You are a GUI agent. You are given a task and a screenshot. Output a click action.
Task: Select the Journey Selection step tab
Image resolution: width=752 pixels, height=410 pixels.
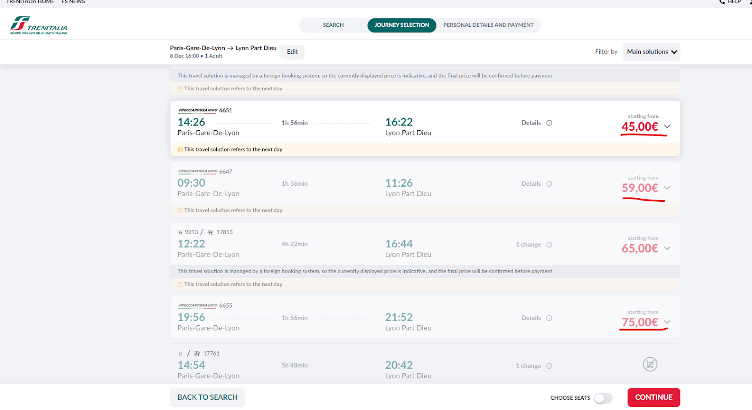[402, 25]
